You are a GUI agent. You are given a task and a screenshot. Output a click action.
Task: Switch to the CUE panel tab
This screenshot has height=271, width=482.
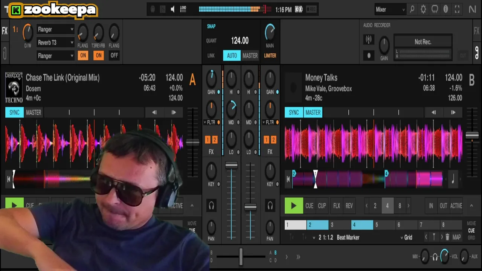point(471,231)
